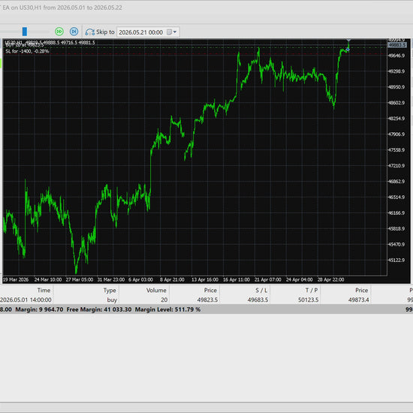Click the green fast-forward playback button

pyautogui.click(x=59, y=32)
